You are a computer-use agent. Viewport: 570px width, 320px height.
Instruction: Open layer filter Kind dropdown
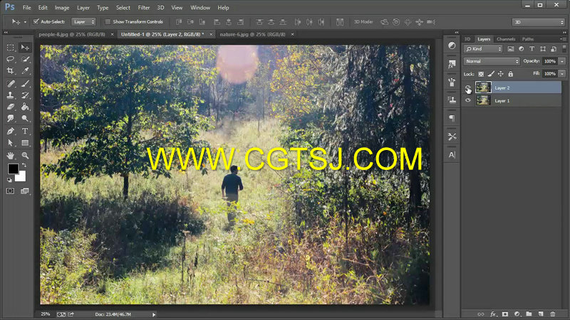point(483,48)
